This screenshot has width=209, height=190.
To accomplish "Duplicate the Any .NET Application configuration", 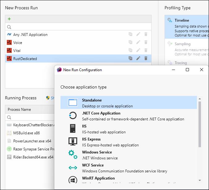I will coord(131,34).
